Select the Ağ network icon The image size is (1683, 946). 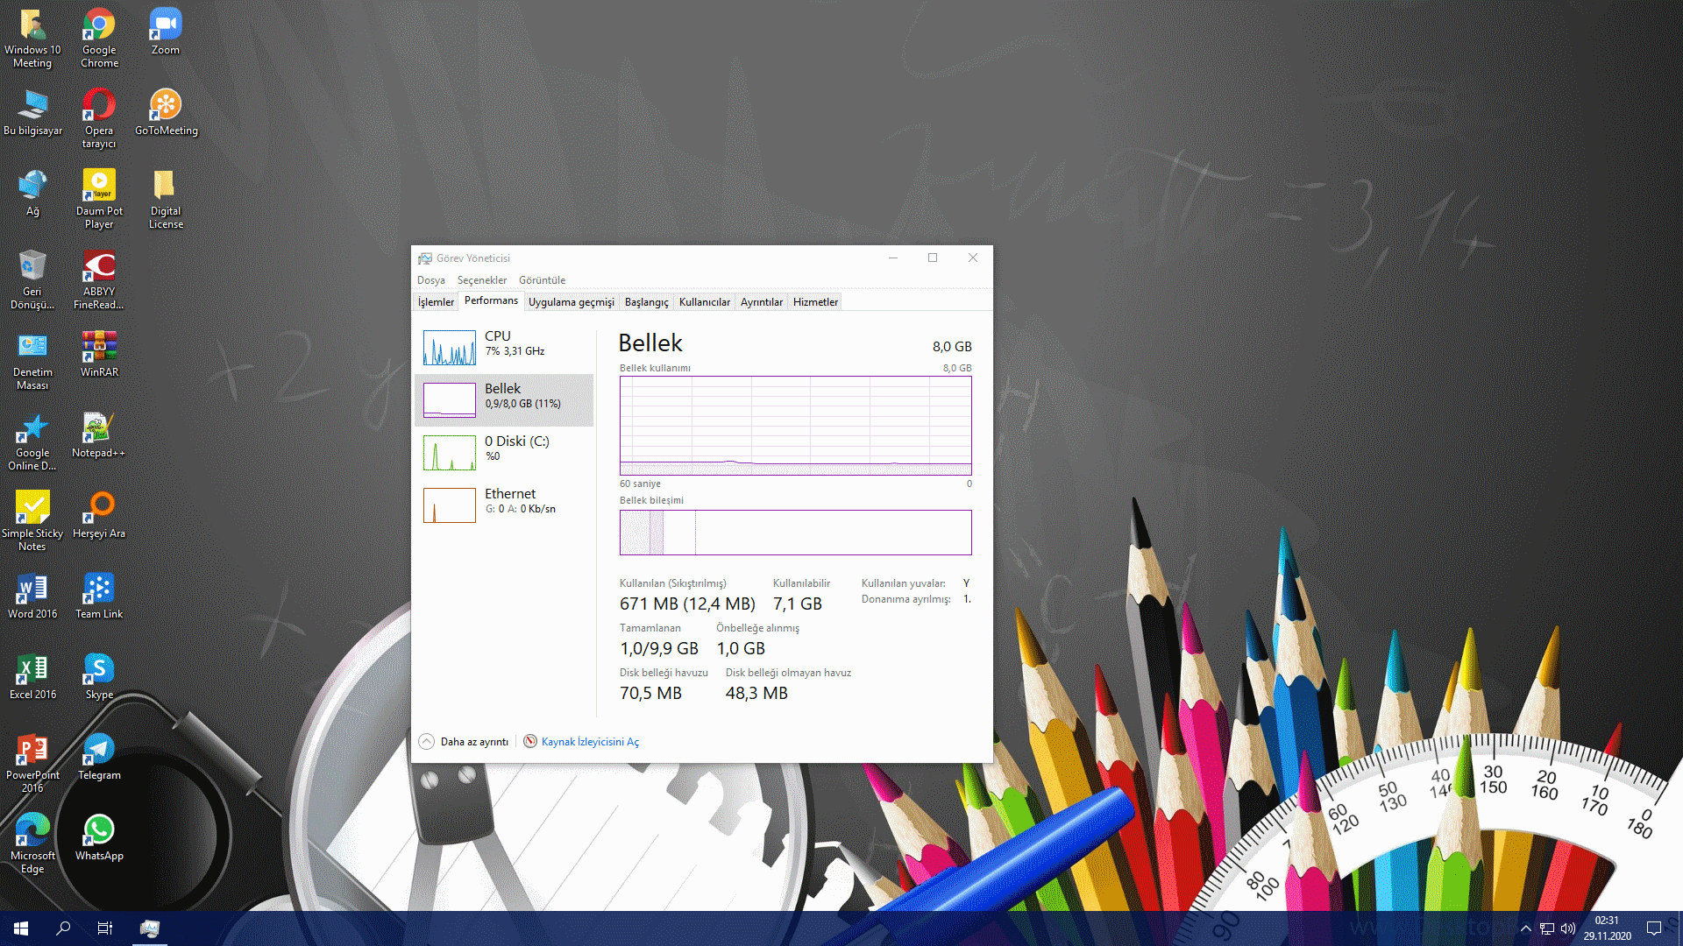click(x=32, y=193)
